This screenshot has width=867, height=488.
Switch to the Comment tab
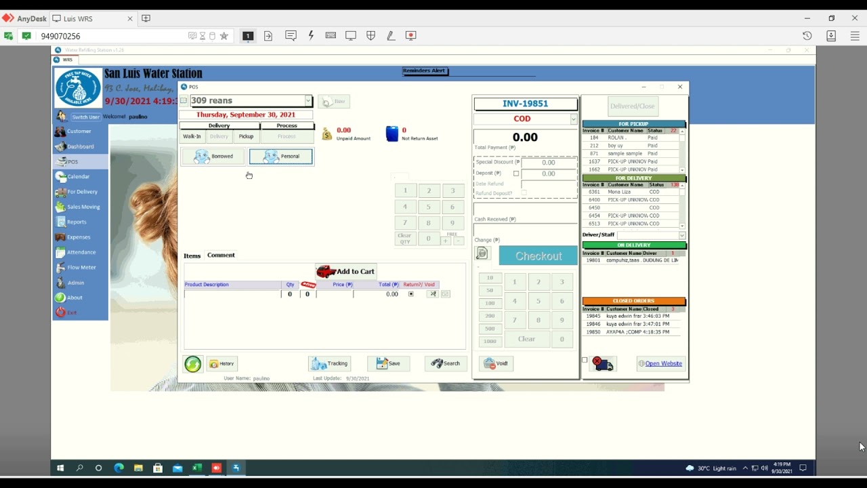click(221, 256)
